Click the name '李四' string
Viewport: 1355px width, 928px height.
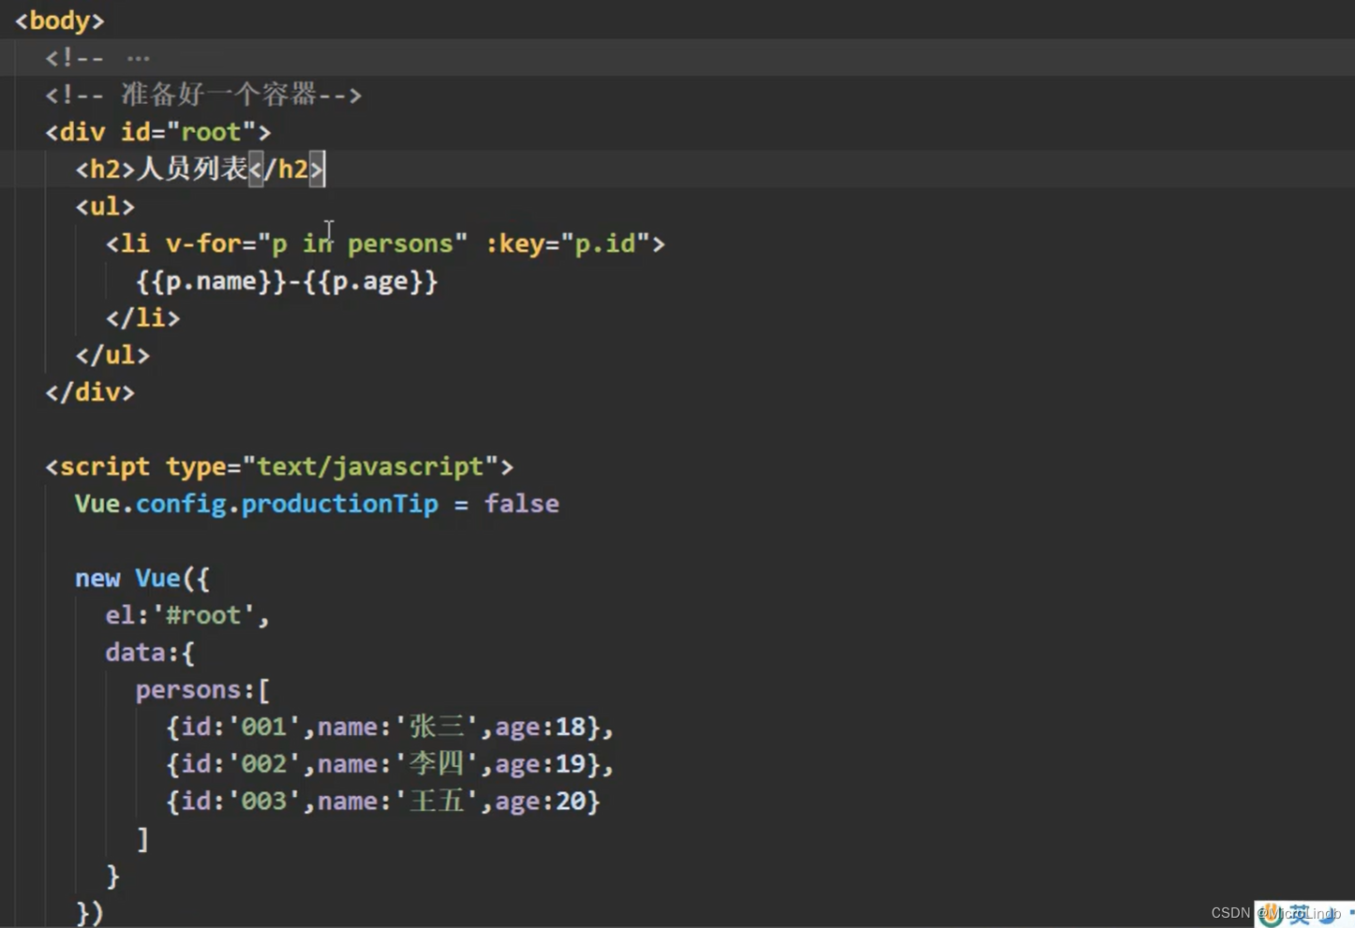tap(437, 764)
